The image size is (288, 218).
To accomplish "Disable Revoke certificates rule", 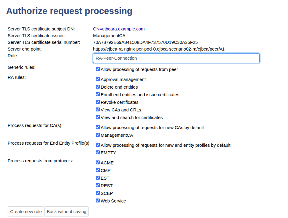I will 98,102.
